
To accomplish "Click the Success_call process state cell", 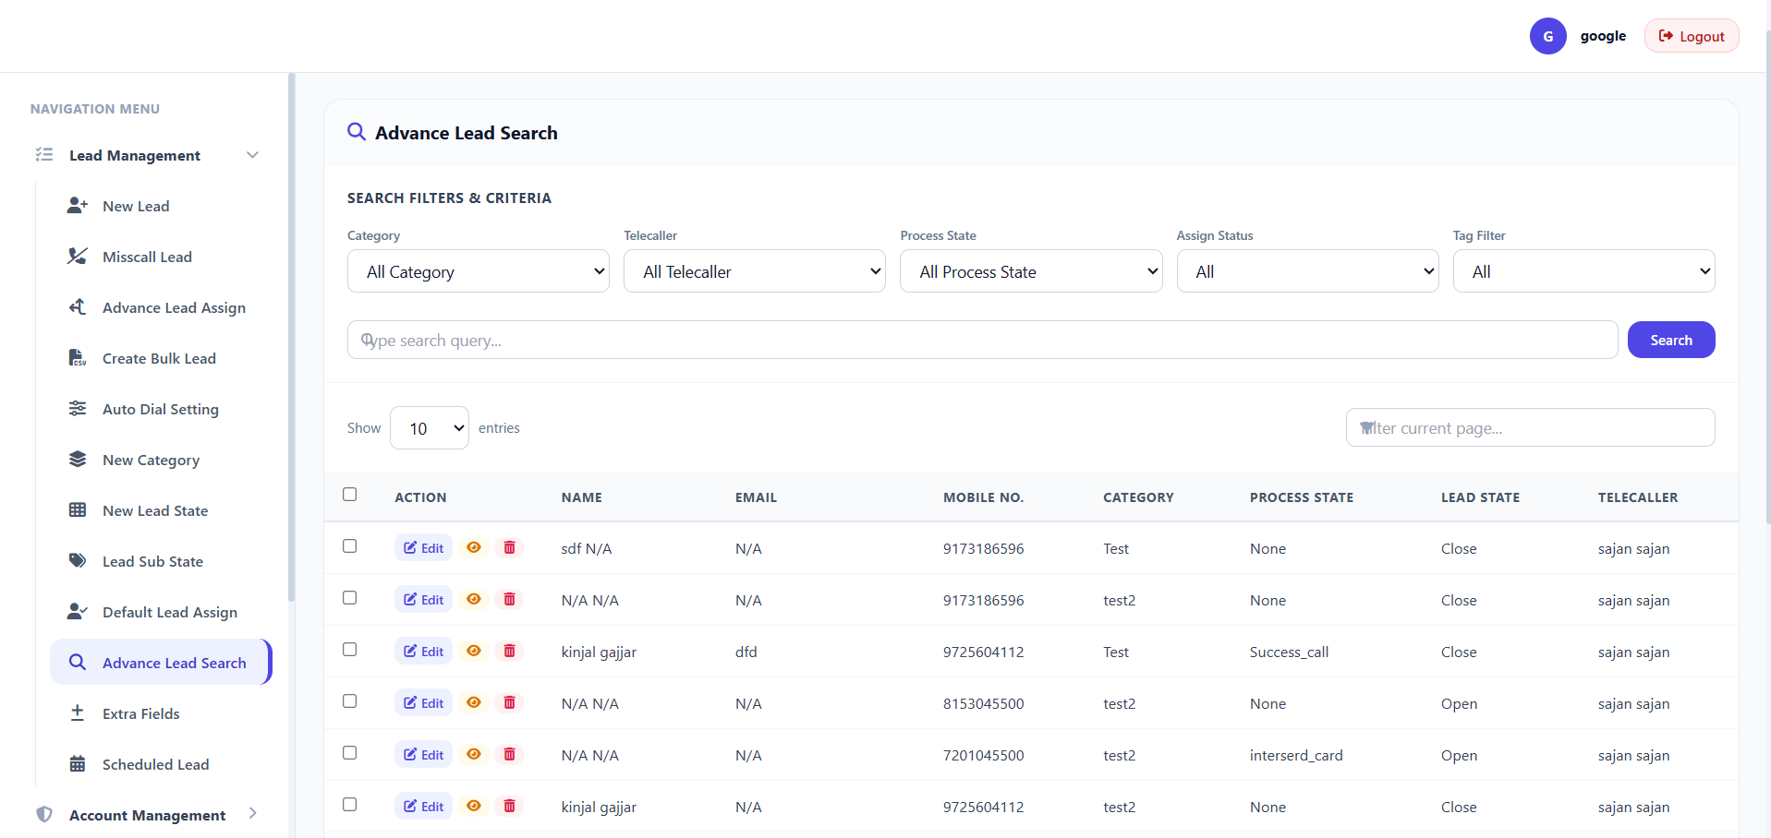I will pyautogui.click(x=1289, y=652).
